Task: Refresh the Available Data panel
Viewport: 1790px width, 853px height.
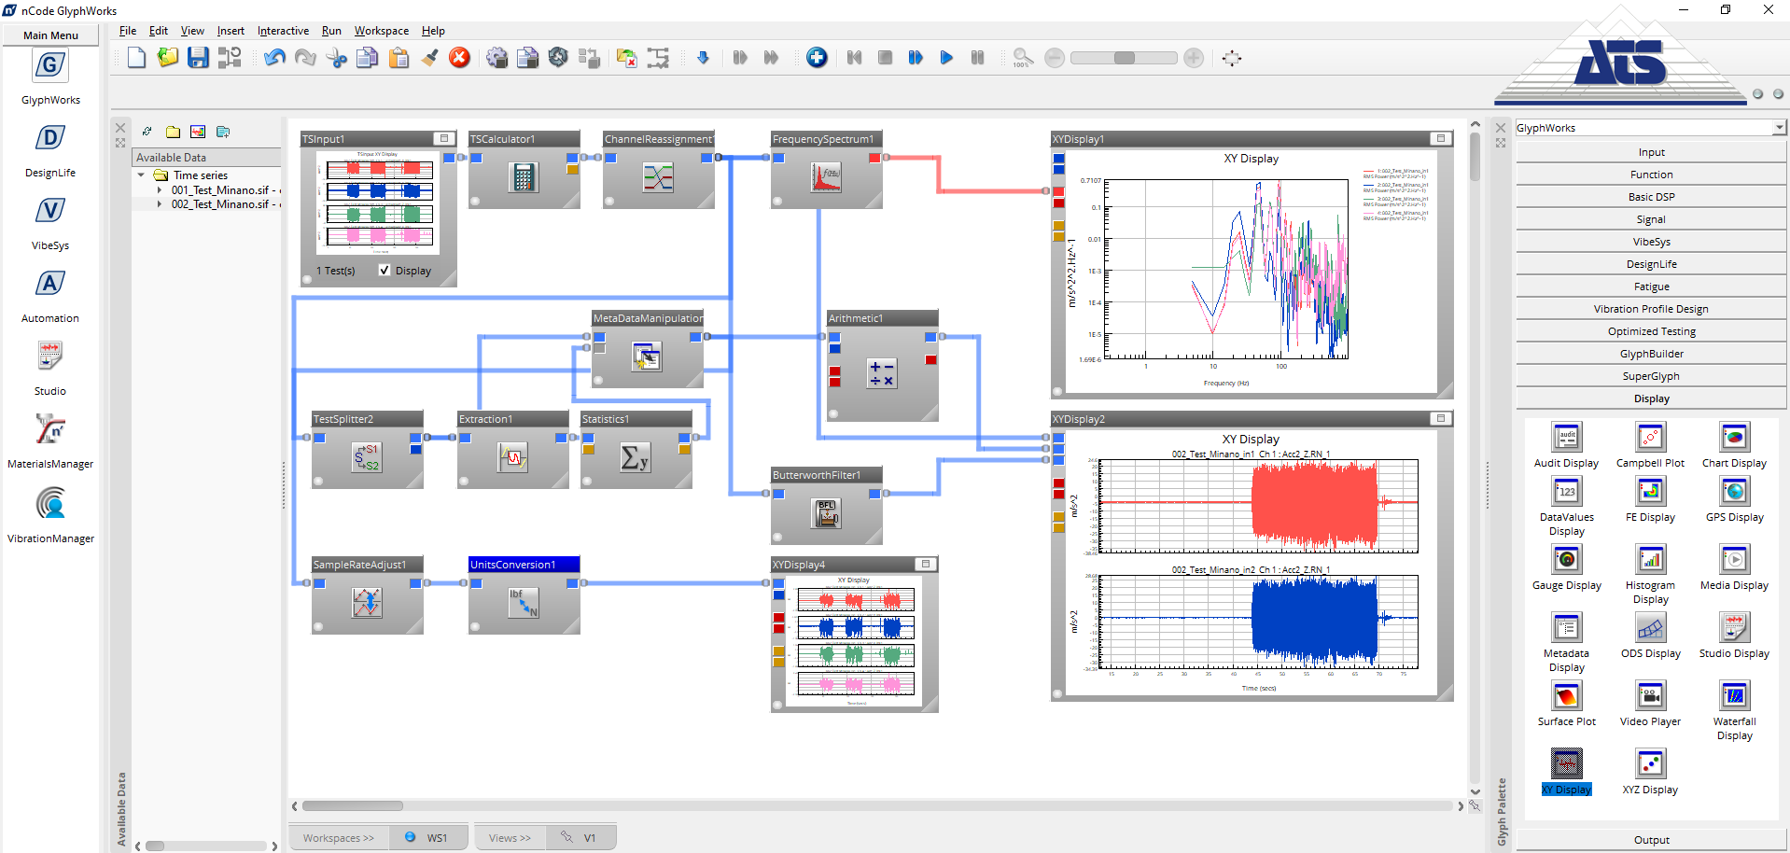Action: pyautogui.click(x=147, y=132)
